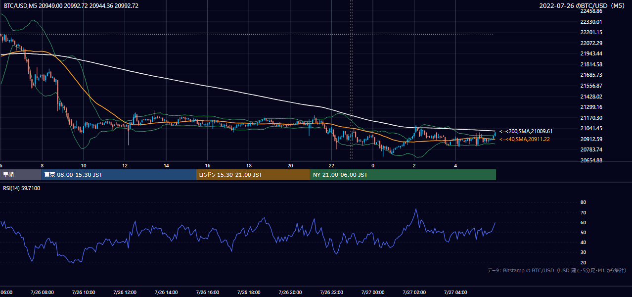Viewport: 632px width, 297px height.
Task: Click the RSI axis level 30
Action: (583, 252)
